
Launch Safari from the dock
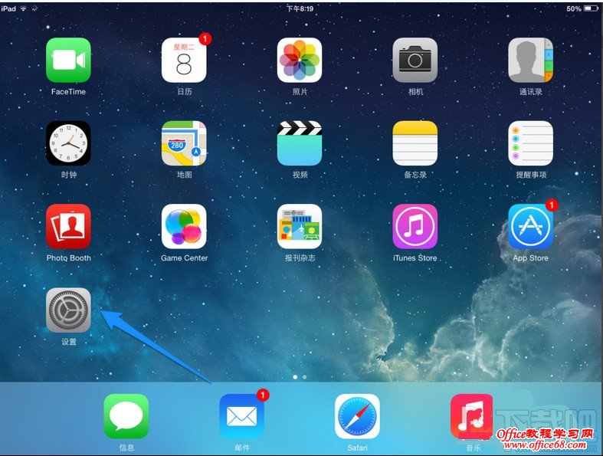357,416
